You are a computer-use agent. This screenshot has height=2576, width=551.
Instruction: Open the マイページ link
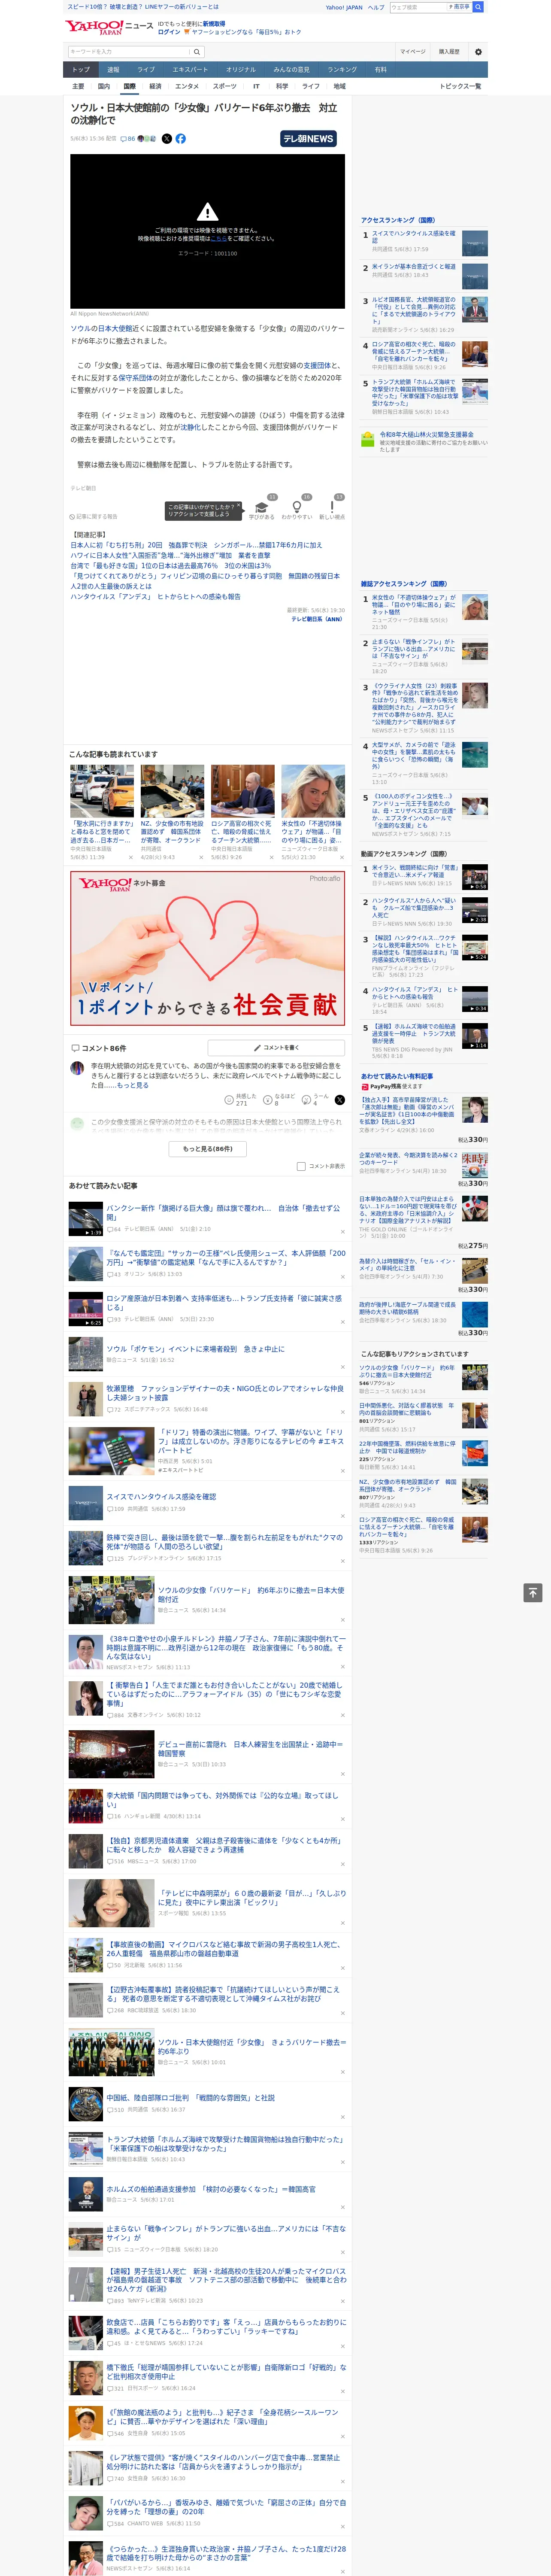click(x=412, y=51)
